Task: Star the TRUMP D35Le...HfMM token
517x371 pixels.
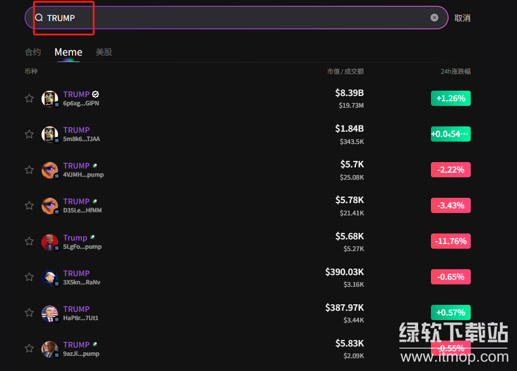Action: pyautogui.click(x=29, y=205)
